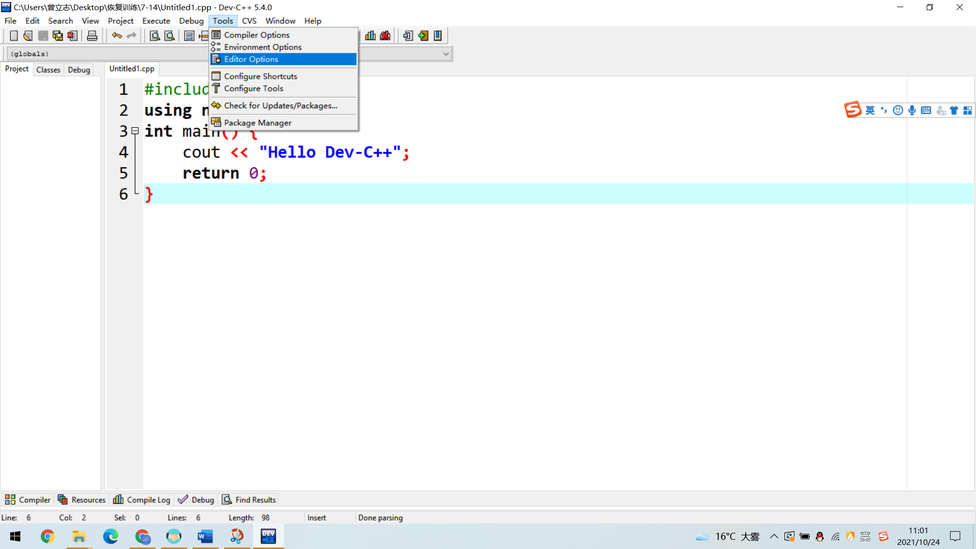Launch Dev-C++ from the taskbar

[x=268, y=536]
